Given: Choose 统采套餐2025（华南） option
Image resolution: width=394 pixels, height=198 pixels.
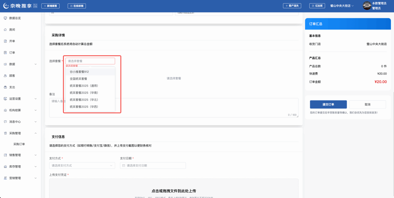Looking at the screenshot, I should 90,93.
